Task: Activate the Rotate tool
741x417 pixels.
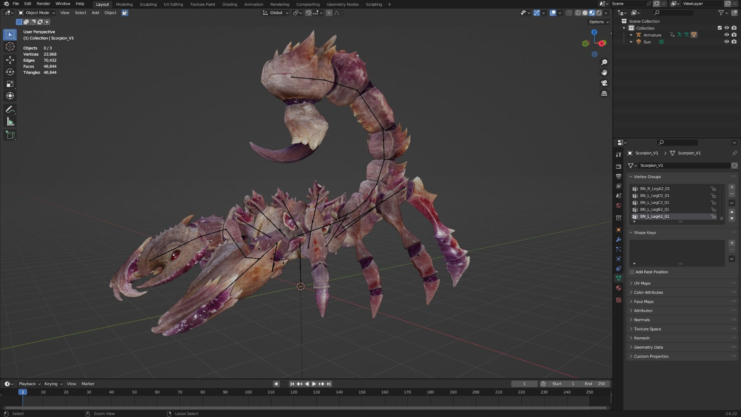Action: tap(10, 72)
